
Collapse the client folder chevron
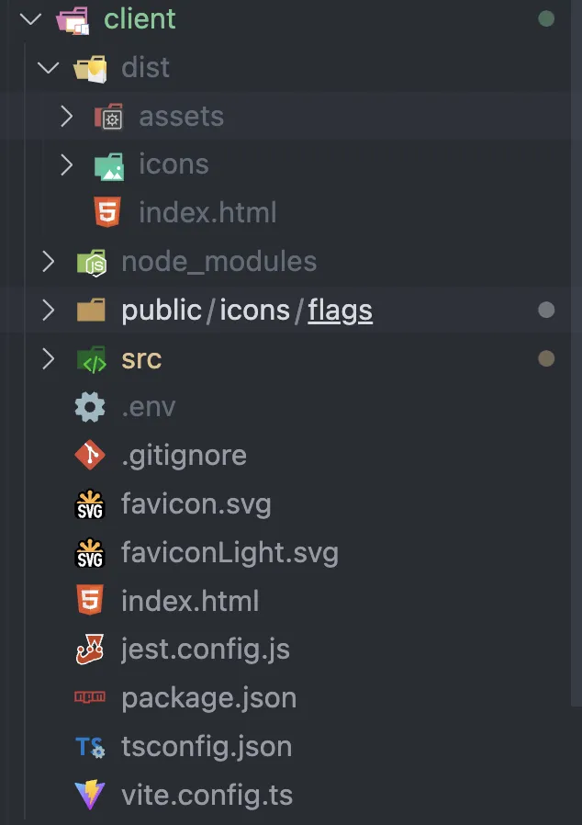point(30,18)
